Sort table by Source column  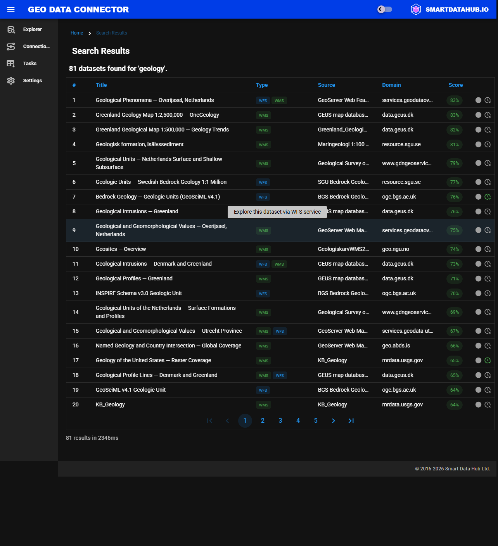tap(327, 85)
